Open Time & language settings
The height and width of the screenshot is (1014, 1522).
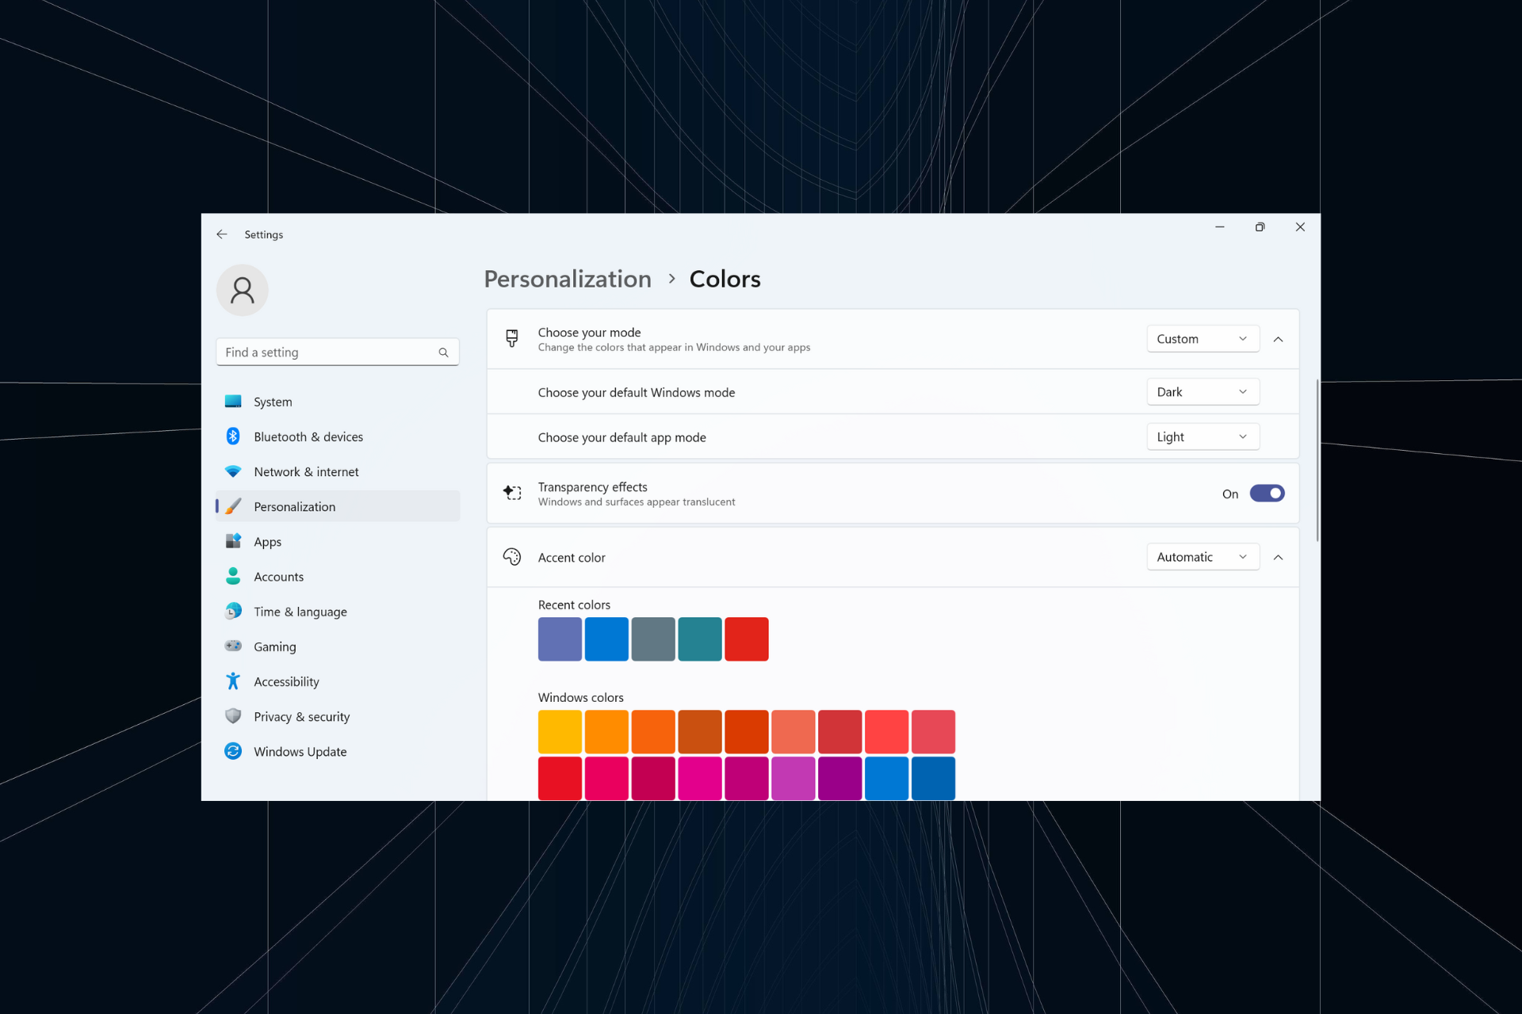tap(300, 612)
